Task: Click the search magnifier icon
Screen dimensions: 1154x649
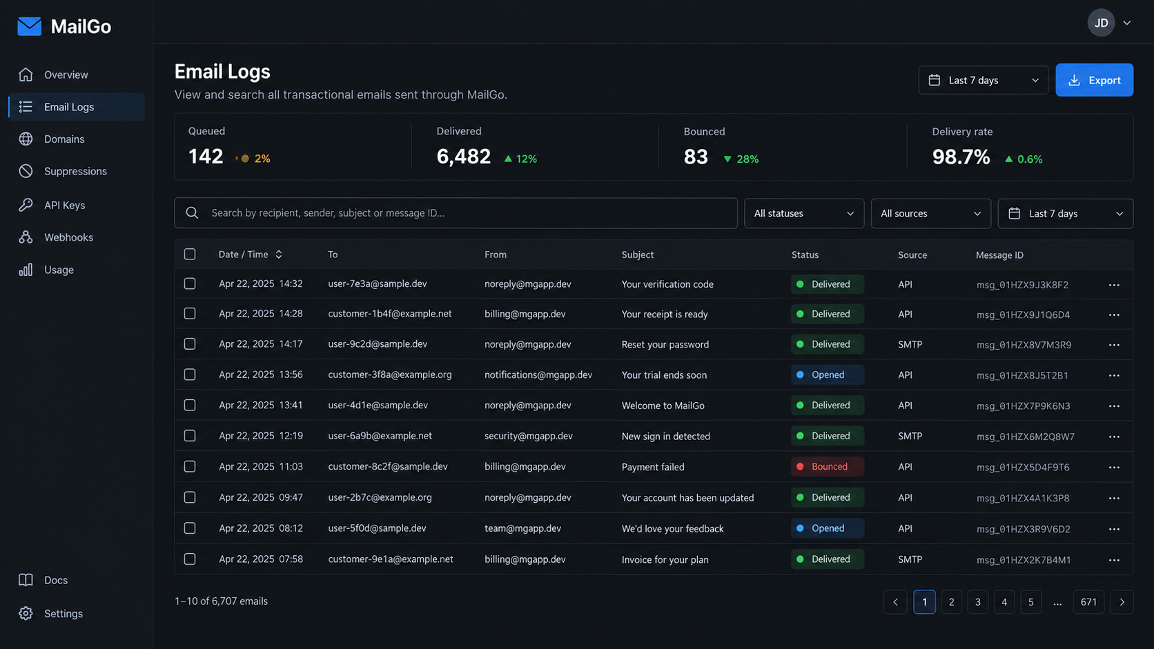Action: coord(193,213)
